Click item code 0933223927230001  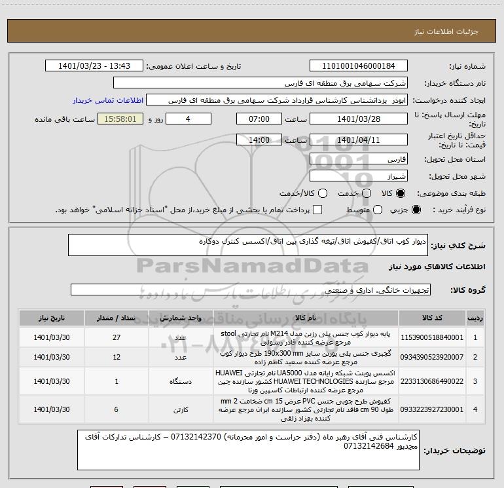click(432, 409)
